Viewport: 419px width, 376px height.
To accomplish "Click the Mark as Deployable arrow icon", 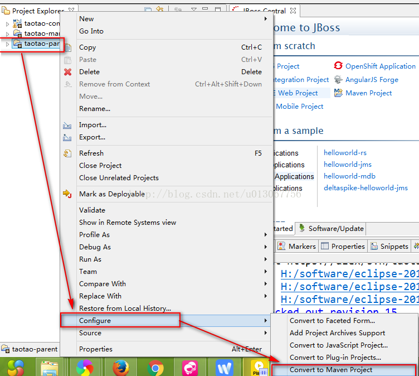I will (67, 194).
